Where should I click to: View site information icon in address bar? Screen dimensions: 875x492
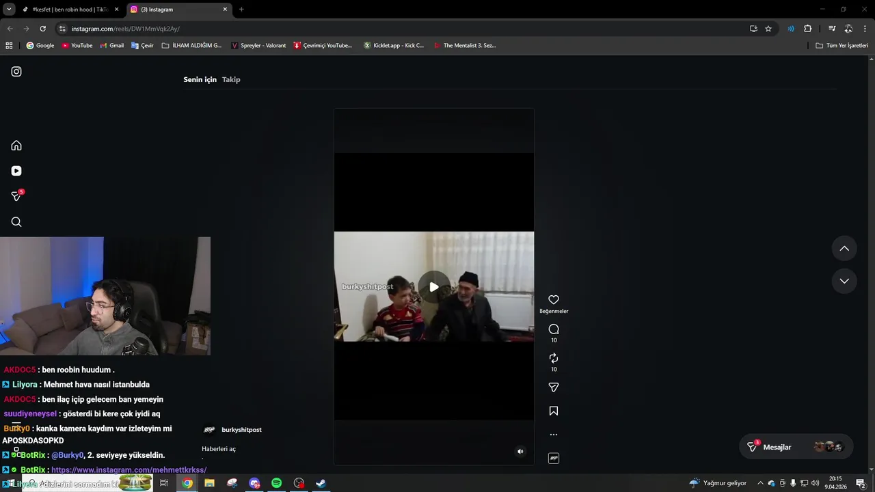click(x=62, y=29)
